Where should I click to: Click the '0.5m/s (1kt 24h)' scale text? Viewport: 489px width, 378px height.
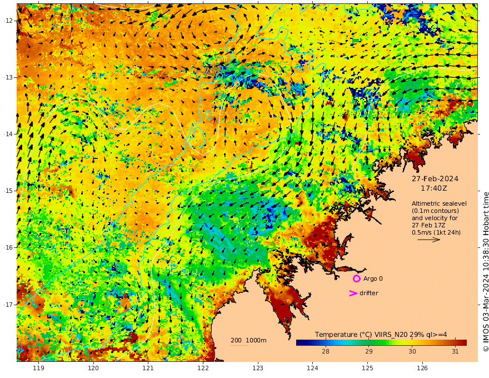(436, 232)
